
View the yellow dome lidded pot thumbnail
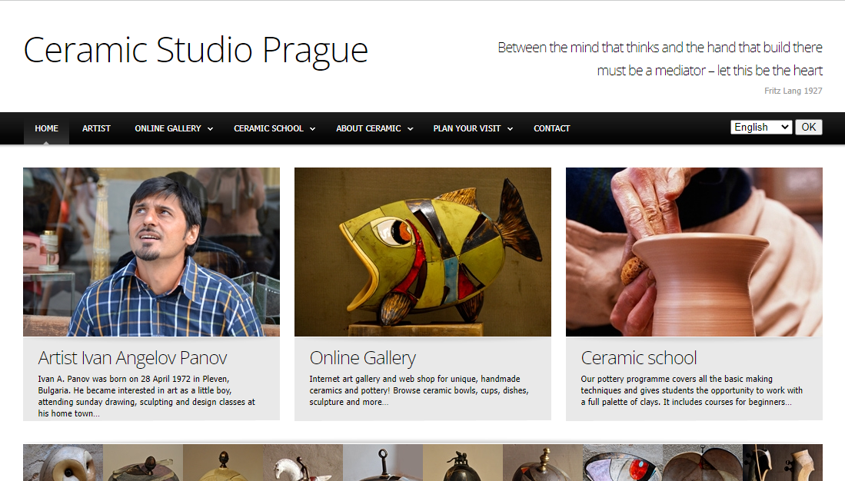tap(223, 463)
